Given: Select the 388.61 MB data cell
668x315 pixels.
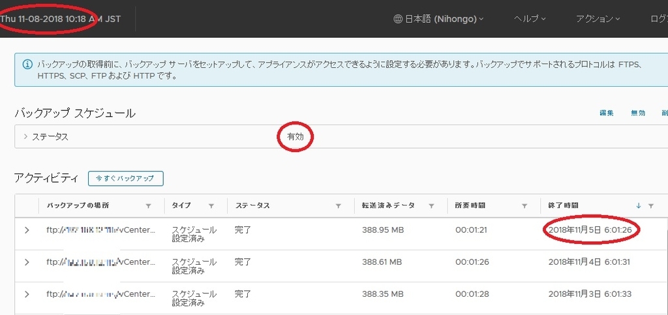Looking at the screenshot, I should point(382,262).
